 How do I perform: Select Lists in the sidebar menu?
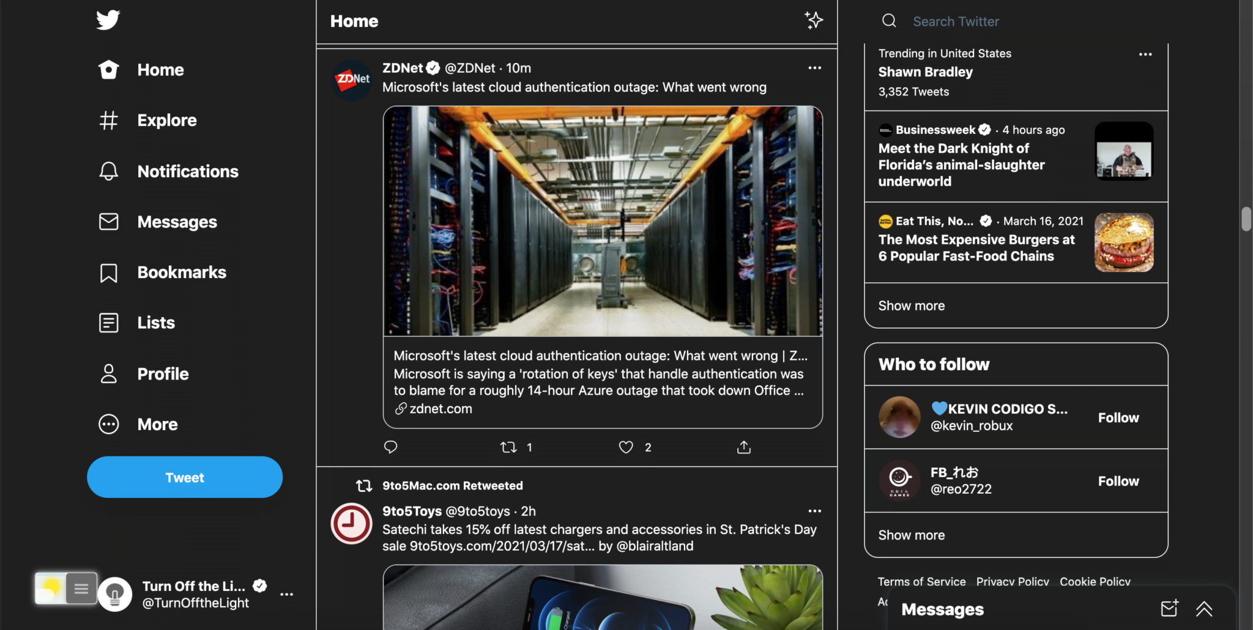click(108, 323)
